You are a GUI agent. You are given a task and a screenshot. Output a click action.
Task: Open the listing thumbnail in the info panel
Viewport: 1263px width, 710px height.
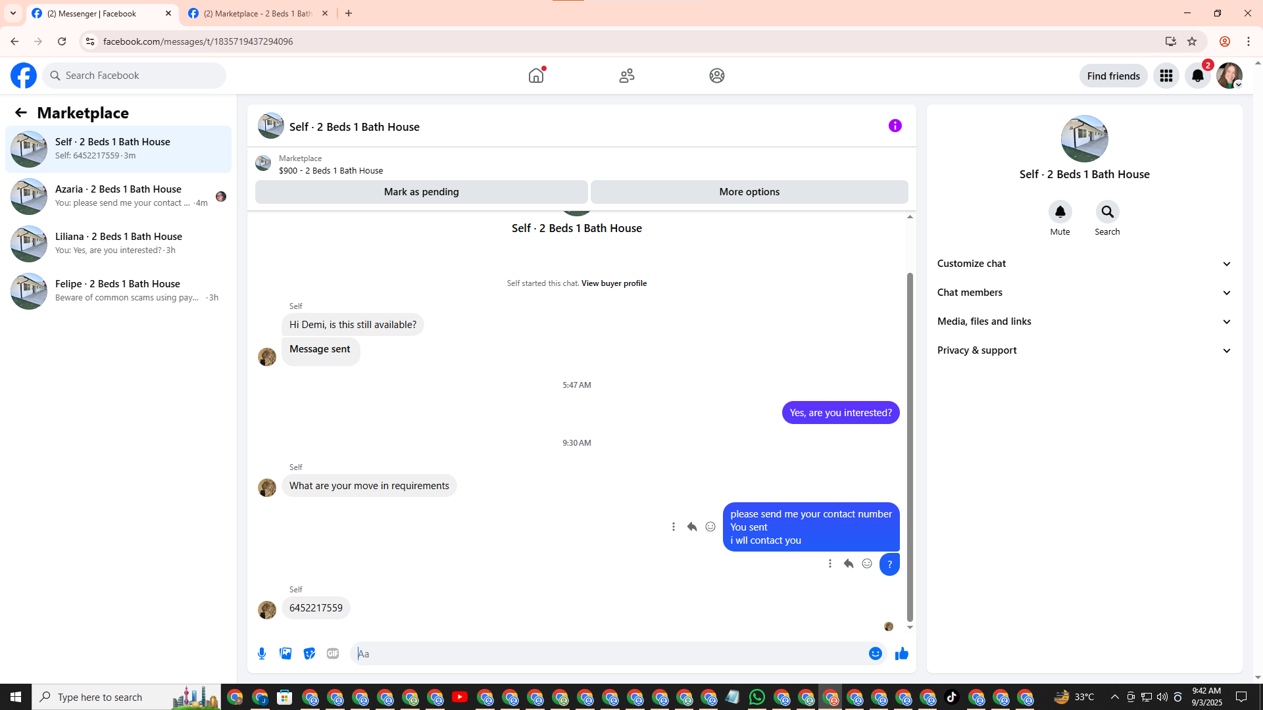(x=1085, y=139)
